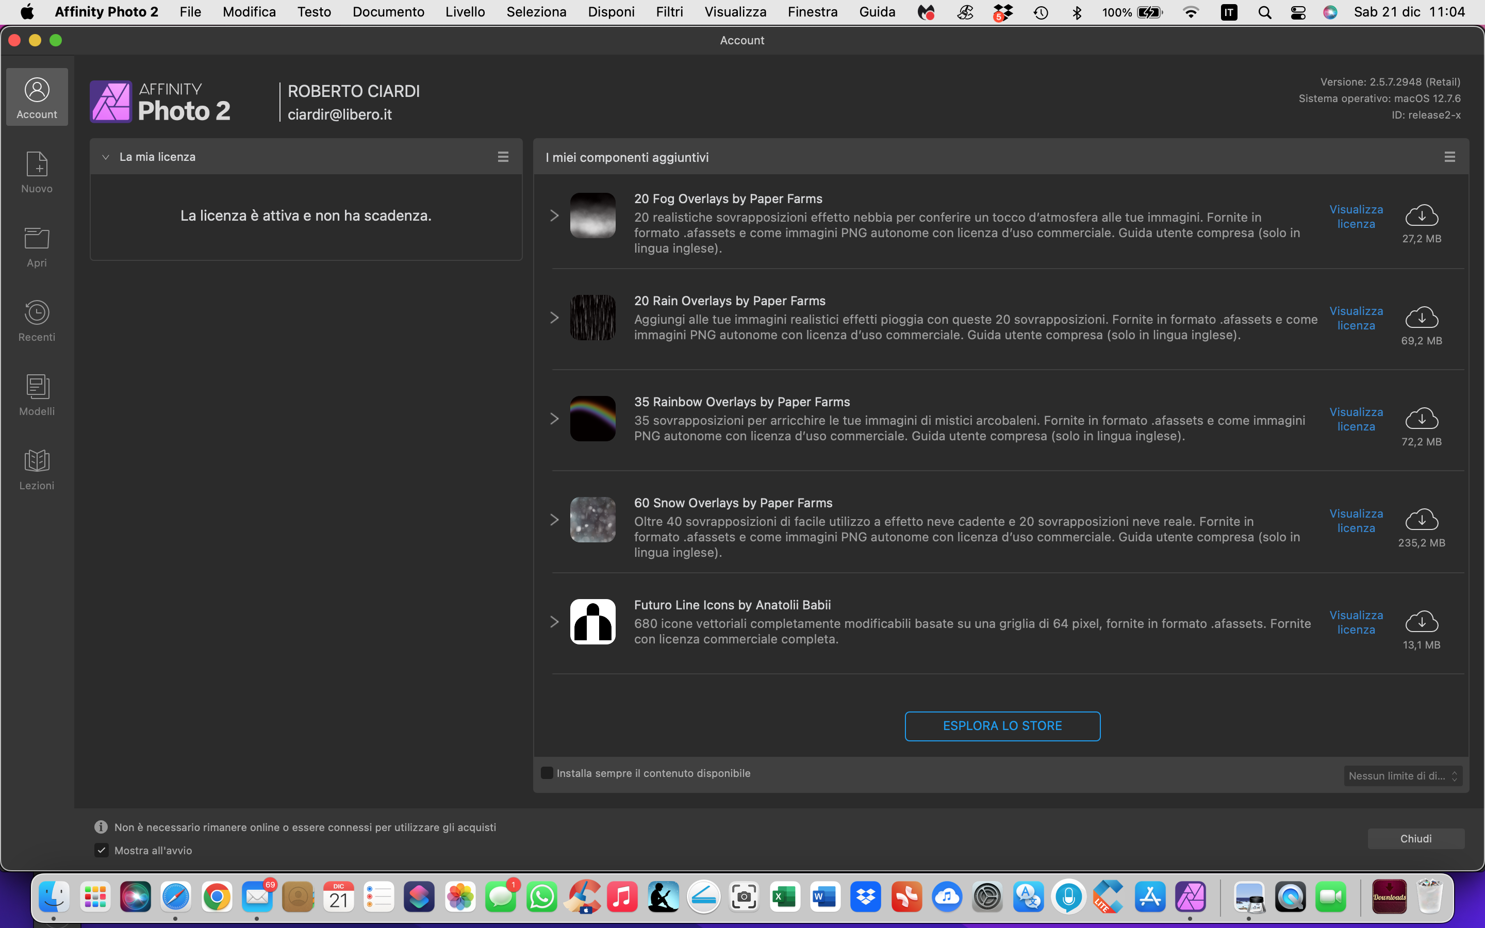
Task: Open the Filtri menu
Action: [669, 12]
